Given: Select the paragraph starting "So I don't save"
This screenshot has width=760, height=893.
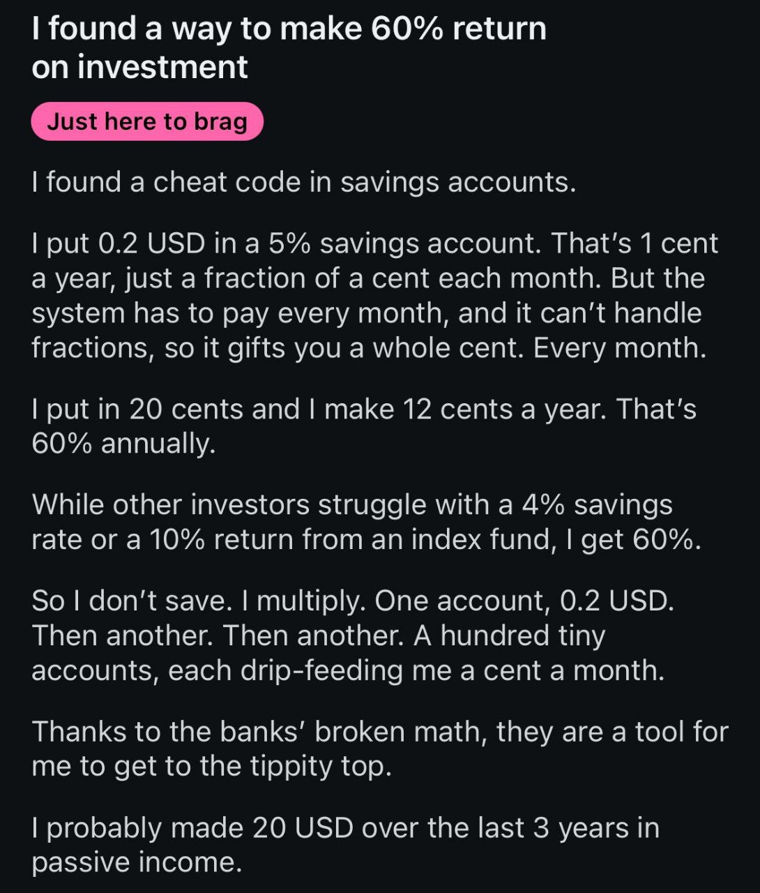Looking at the screenshot, I should point(352,635).
